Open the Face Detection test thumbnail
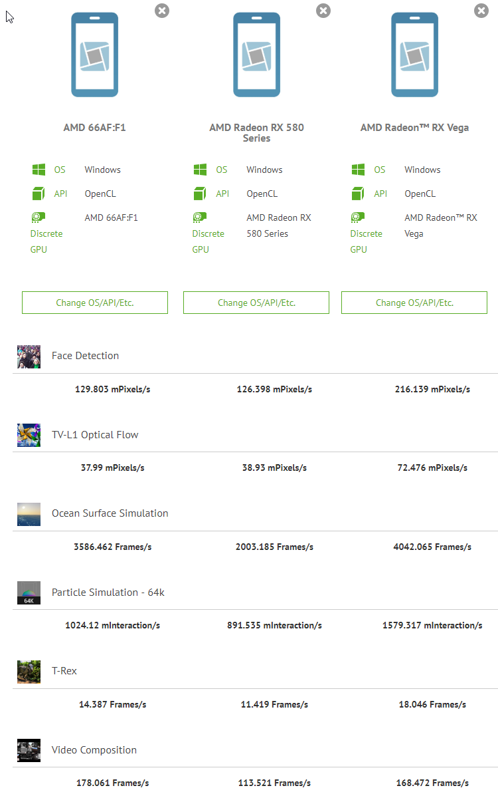The image size is (498, 802). coord(29,356)
